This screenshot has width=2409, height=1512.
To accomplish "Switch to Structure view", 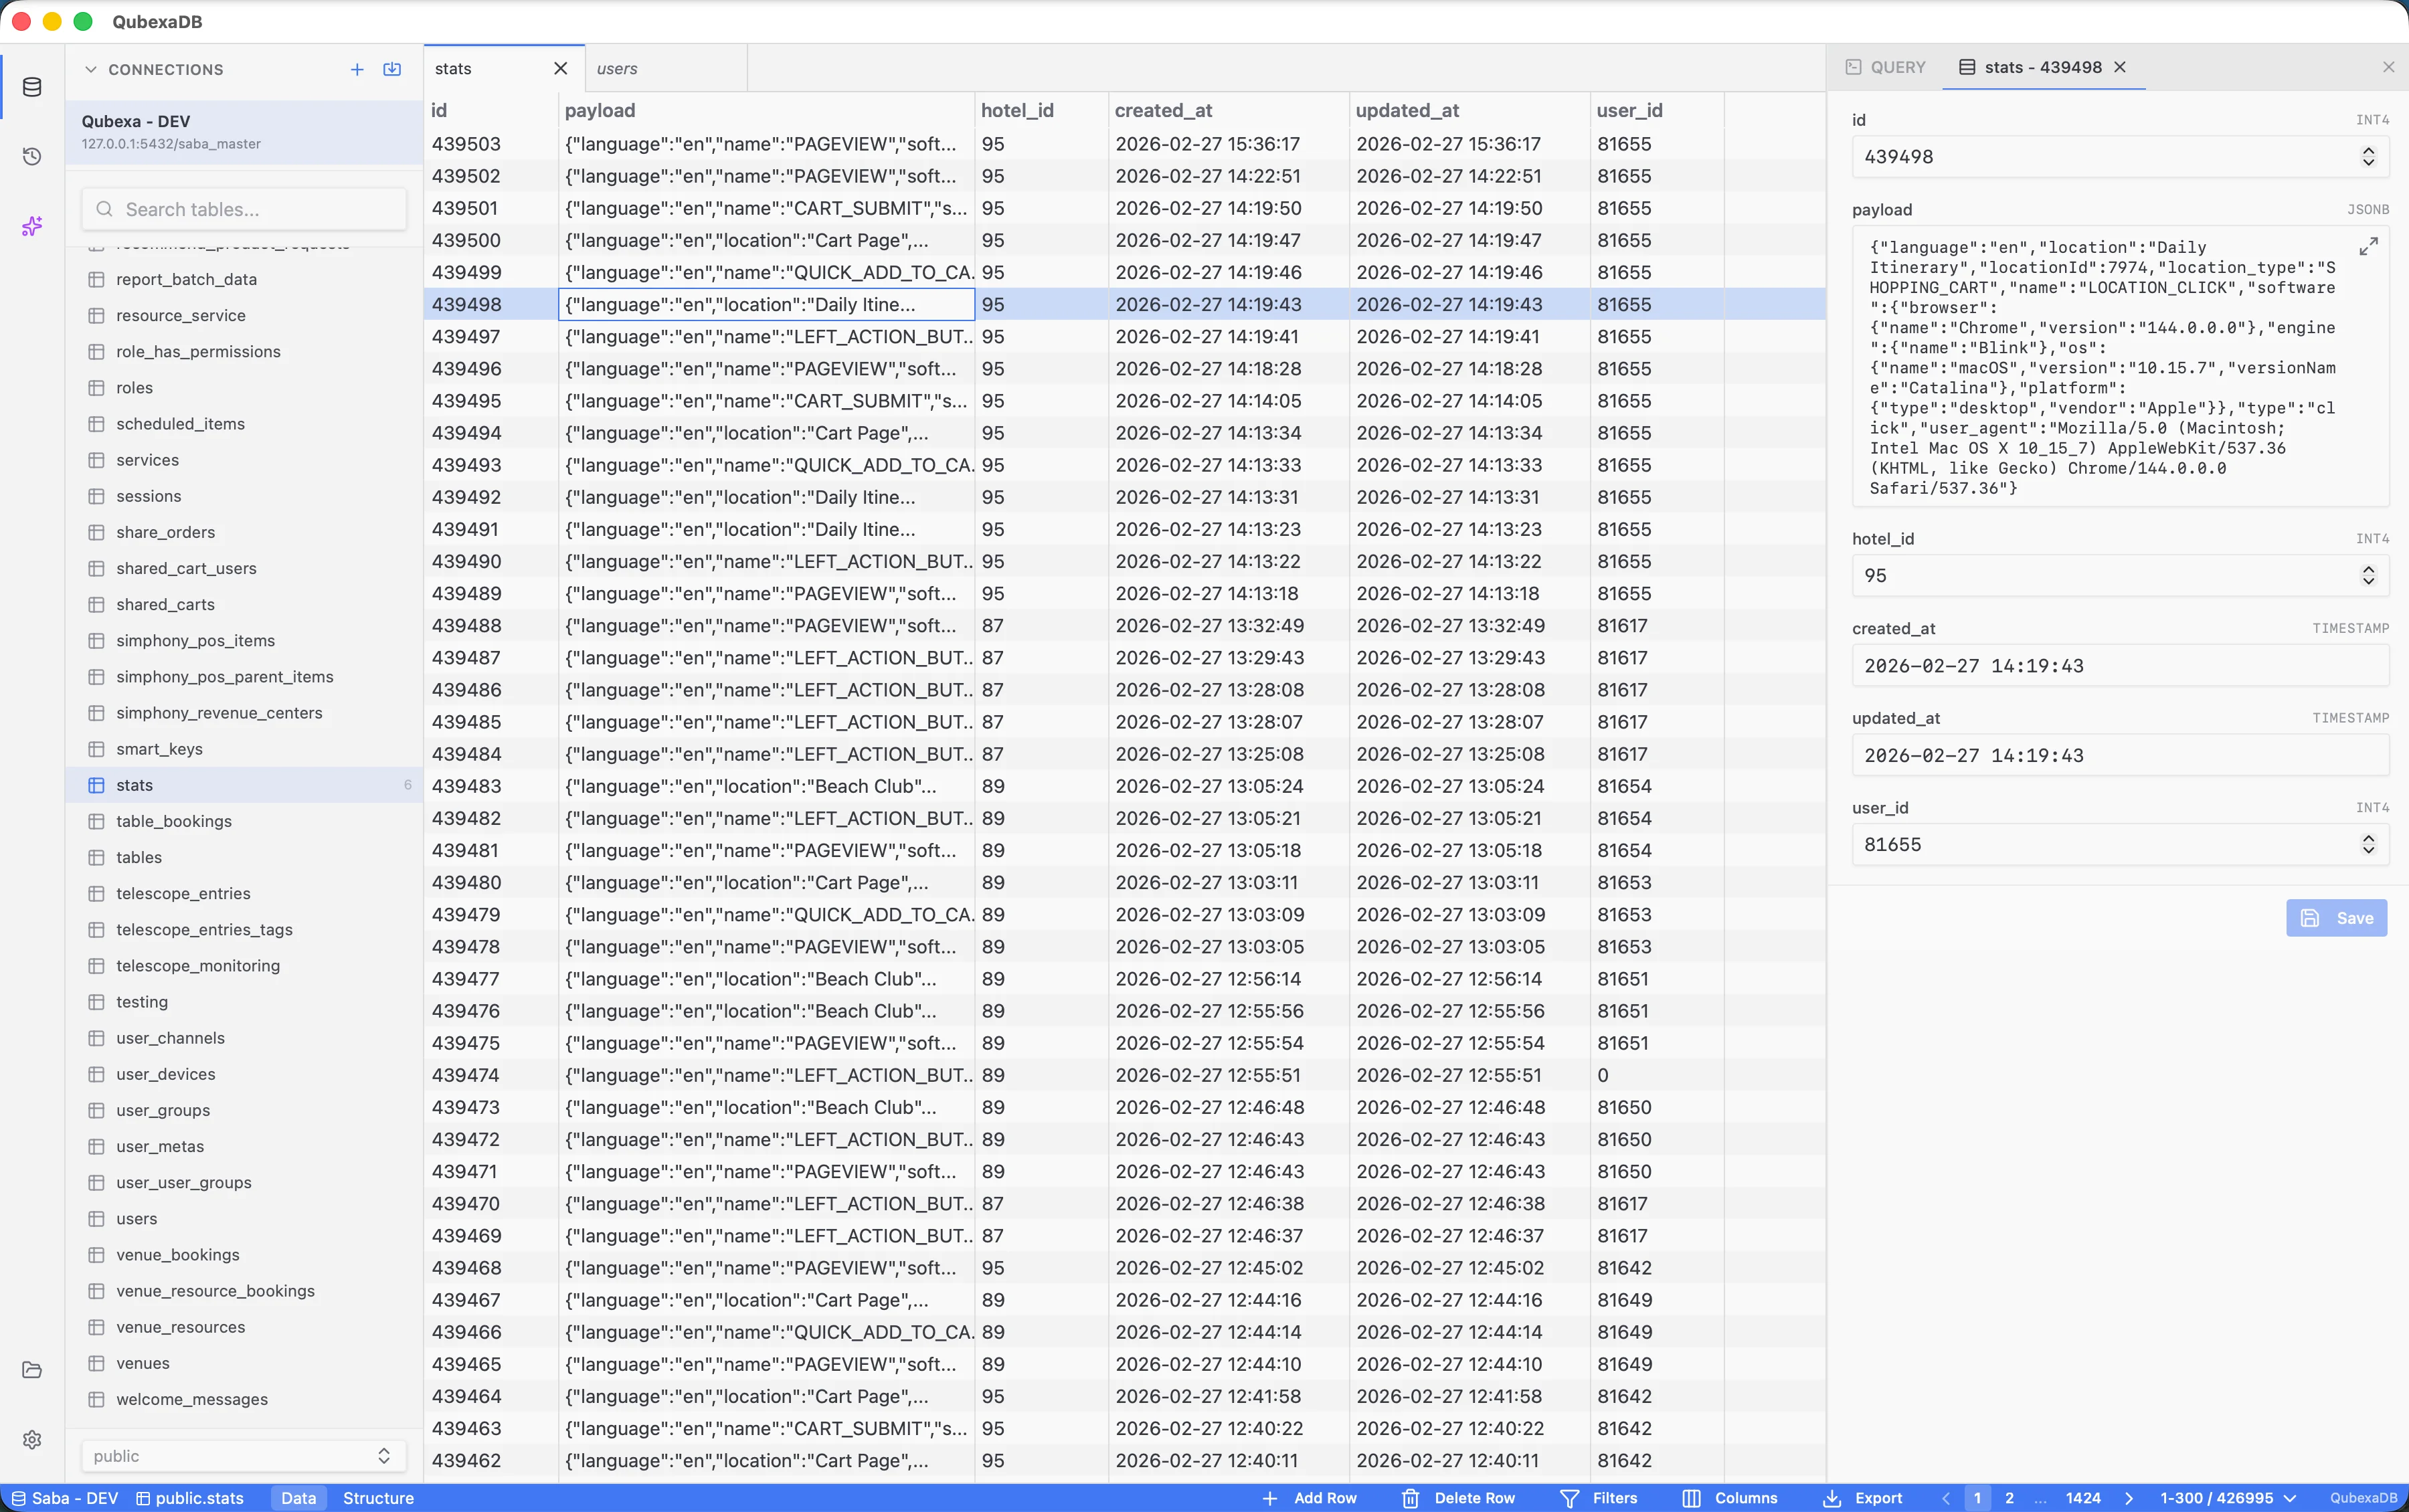I will tap(379, 1498).
